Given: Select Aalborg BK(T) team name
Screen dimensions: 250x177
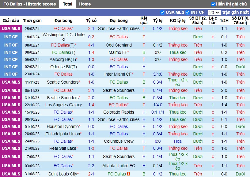Looking at the screenshot, I should pyautogui.click(x=63, y=60).
